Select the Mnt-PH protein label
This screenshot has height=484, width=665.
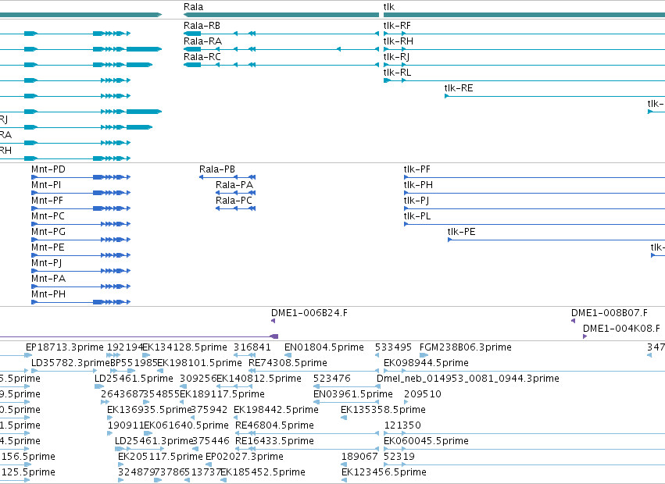pyautogui.click(x=48, y=294)
